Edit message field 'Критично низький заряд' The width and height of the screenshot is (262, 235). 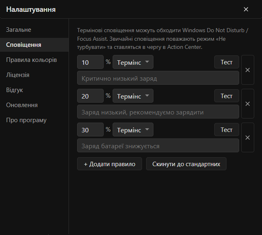[x=158, y=78]
